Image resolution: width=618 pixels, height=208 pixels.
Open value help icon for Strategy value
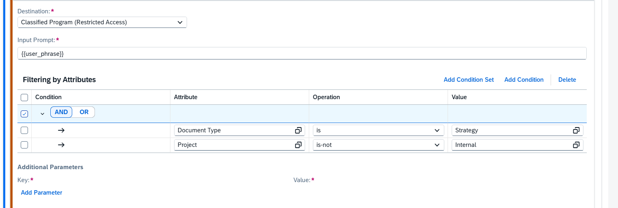576,130
